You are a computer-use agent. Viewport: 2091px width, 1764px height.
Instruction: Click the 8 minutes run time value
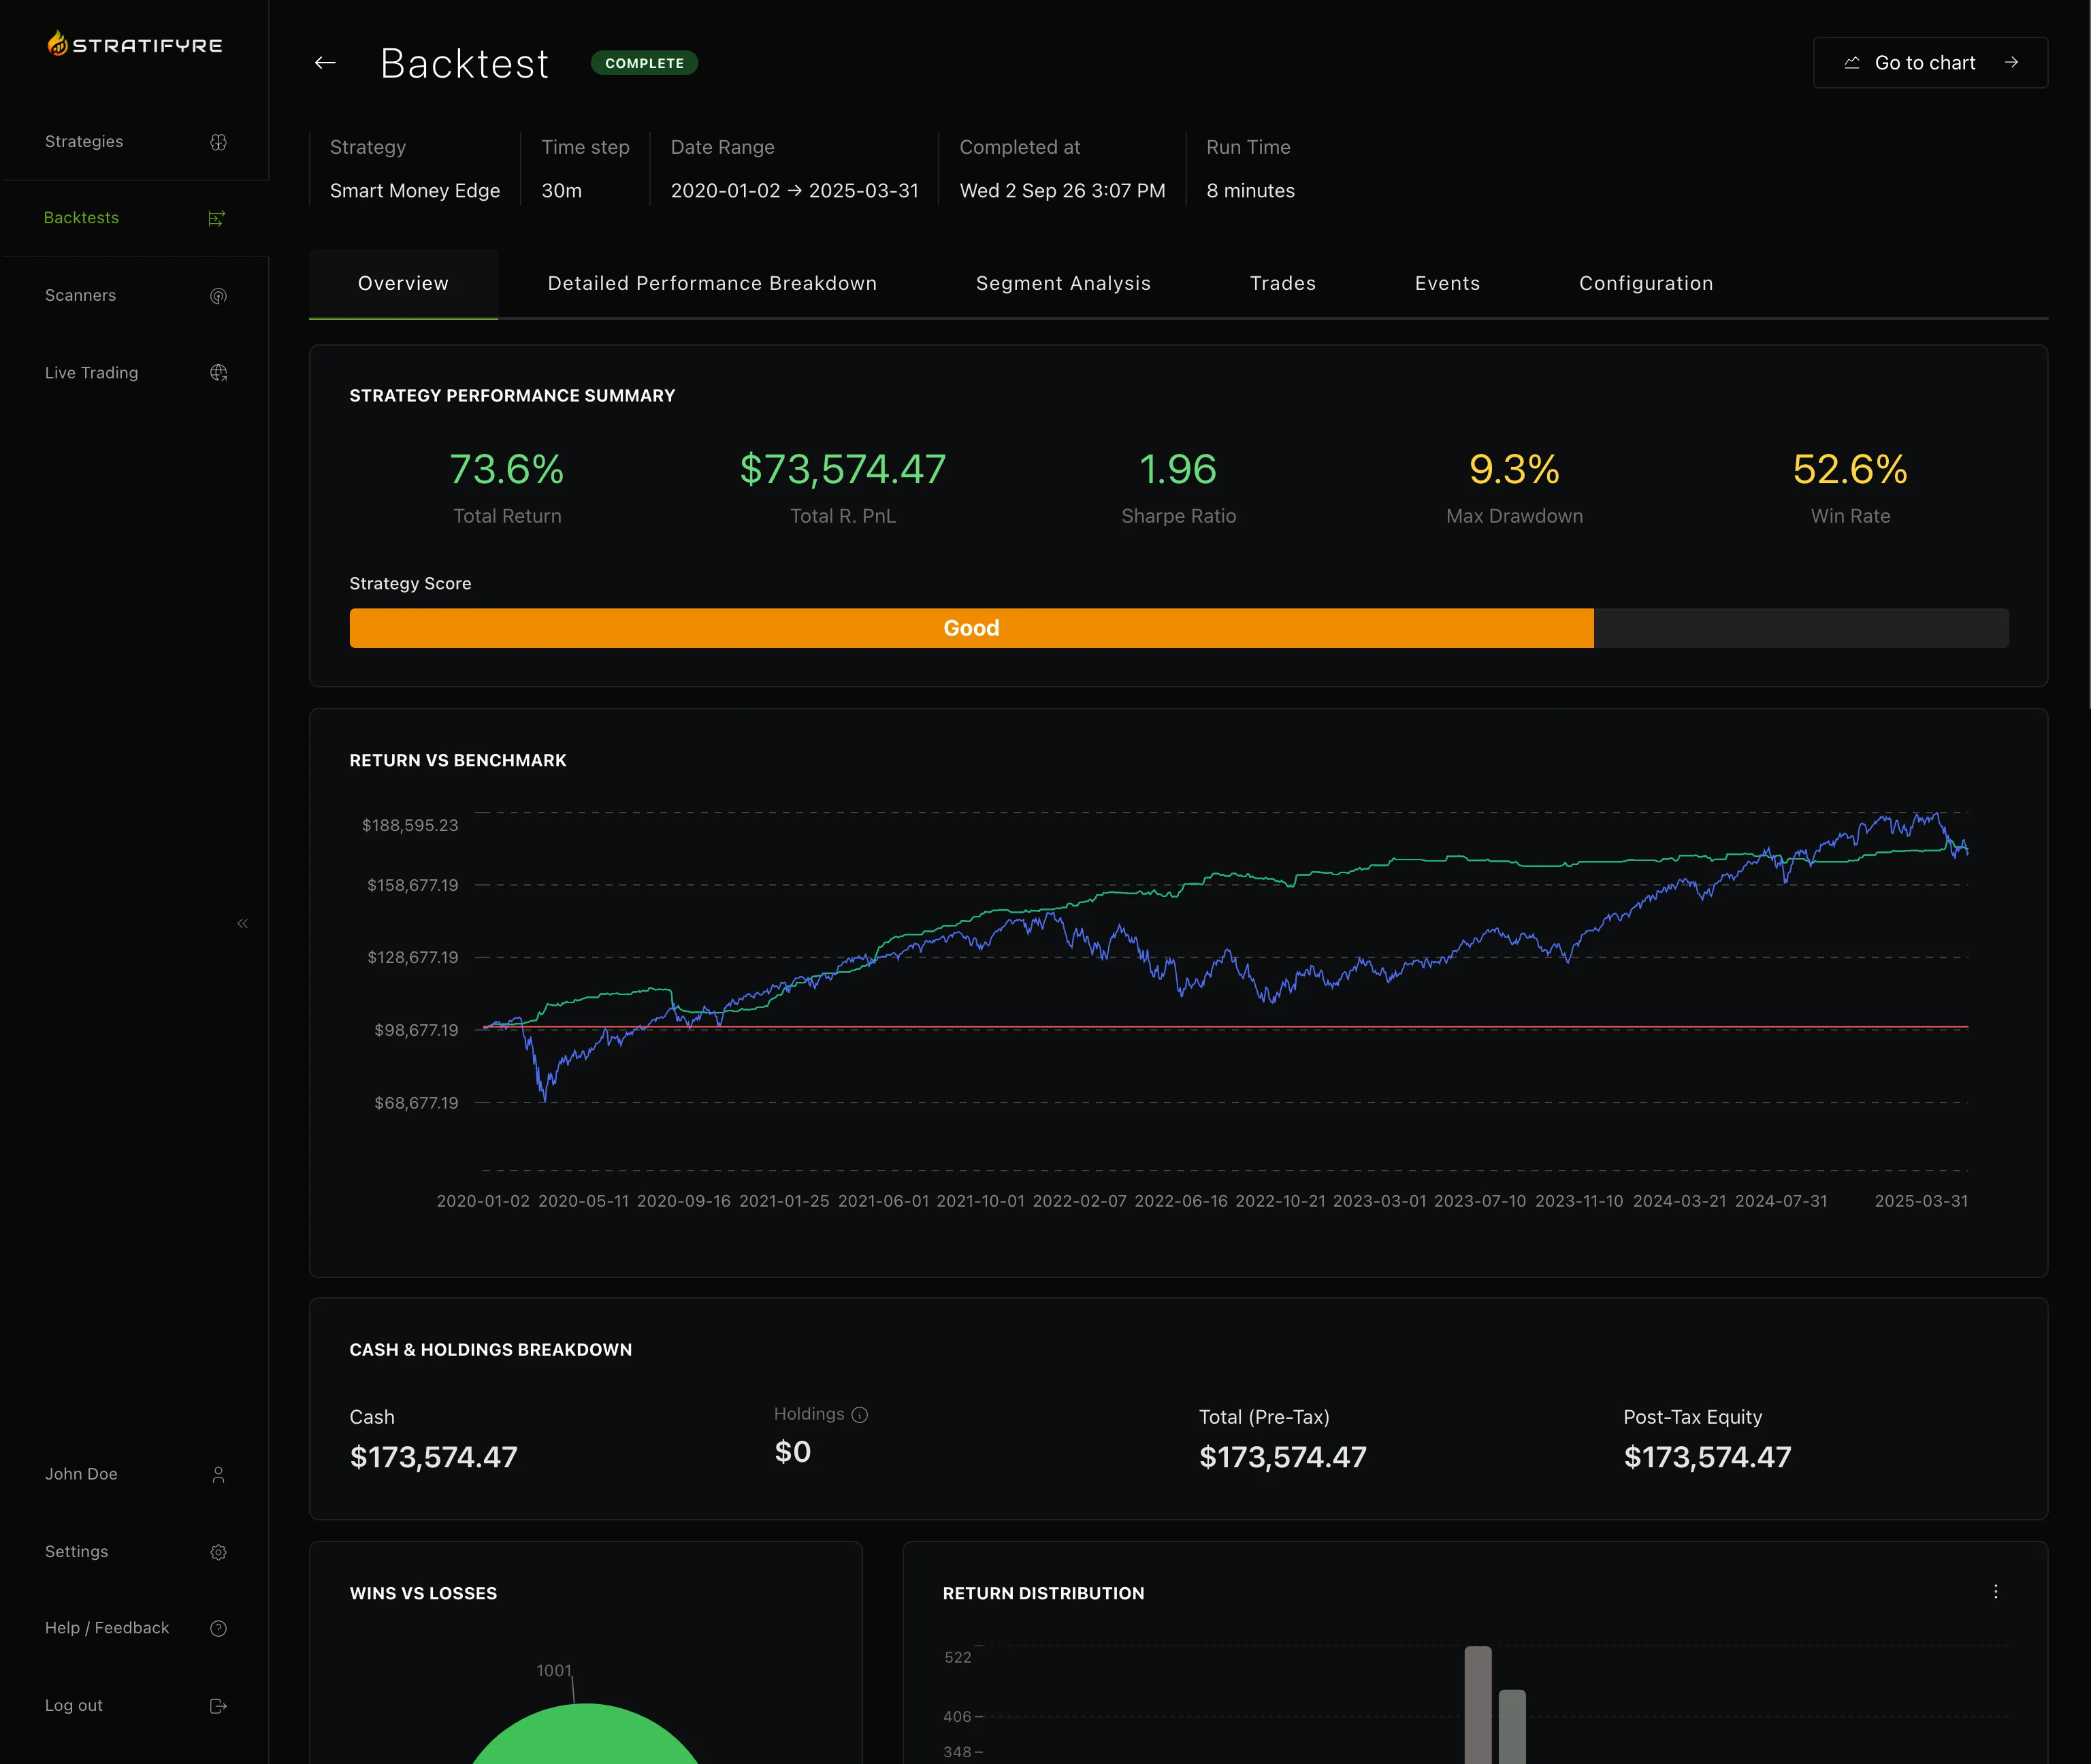pos(1250,191)
